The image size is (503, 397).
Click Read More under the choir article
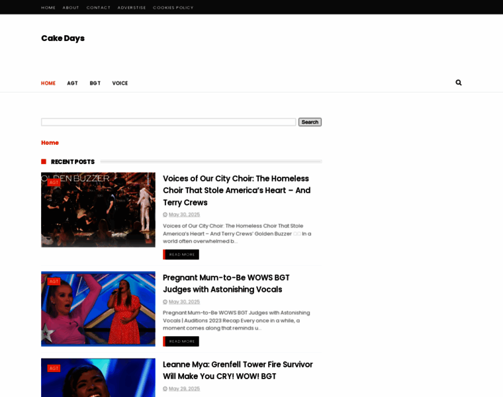click(x=181, y=255)
